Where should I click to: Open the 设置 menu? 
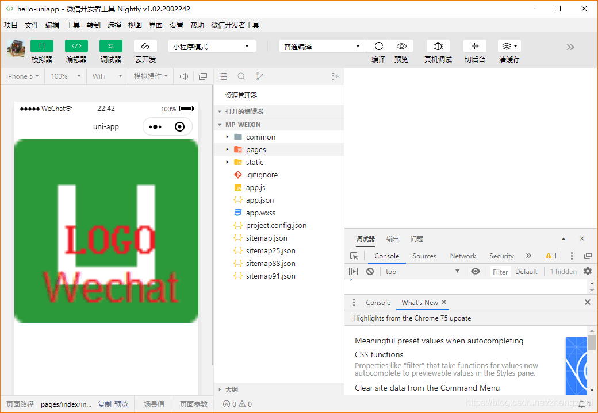[x=177, y=25]
